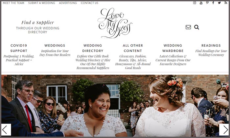The width and height of the screenshot is (230, 138).
Task: Select Submit A Wedding menu item
Action: [x=42, y=3]
